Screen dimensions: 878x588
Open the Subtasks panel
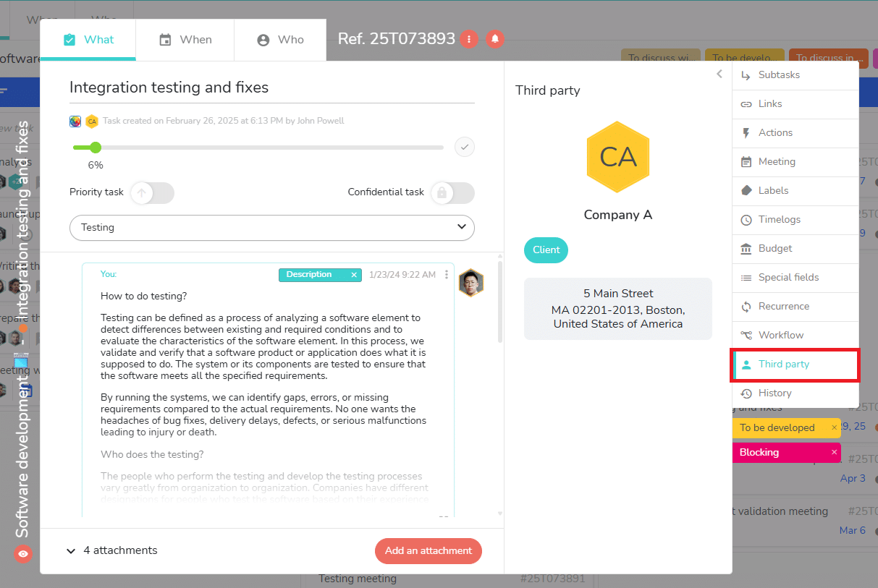[x=778, y=74]
